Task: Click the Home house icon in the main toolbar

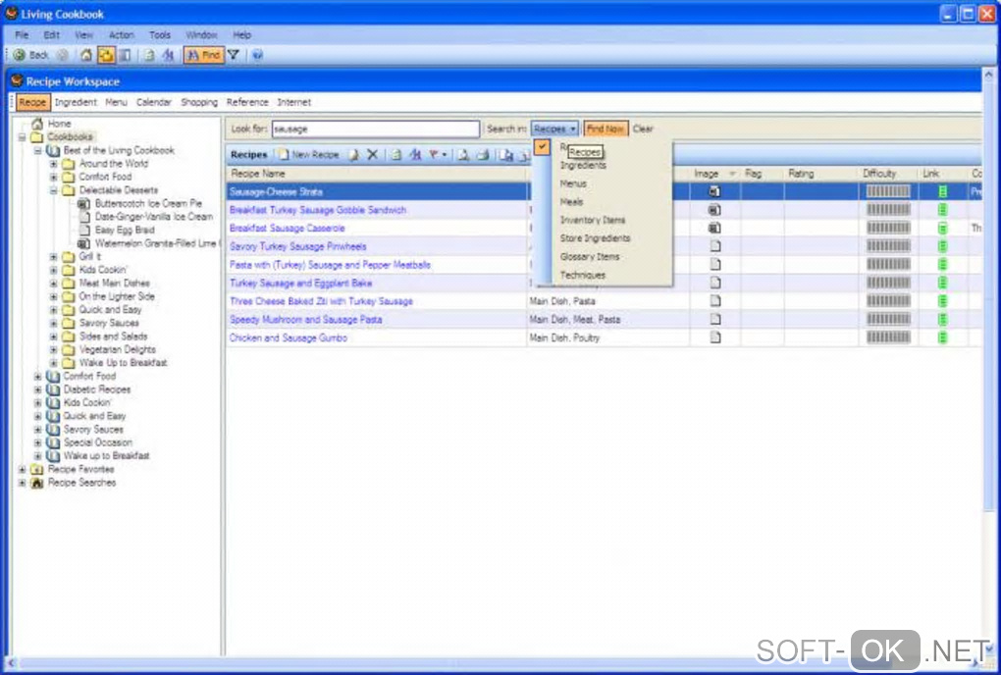Action: (86, 56)
